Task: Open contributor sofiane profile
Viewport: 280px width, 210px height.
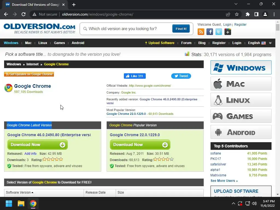Action: coord(215,153)
